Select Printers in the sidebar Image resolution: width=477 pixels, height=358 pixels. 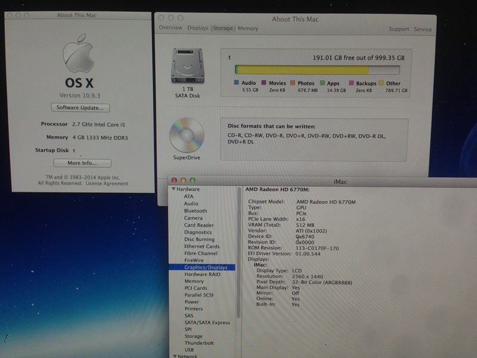click(193, 308)
